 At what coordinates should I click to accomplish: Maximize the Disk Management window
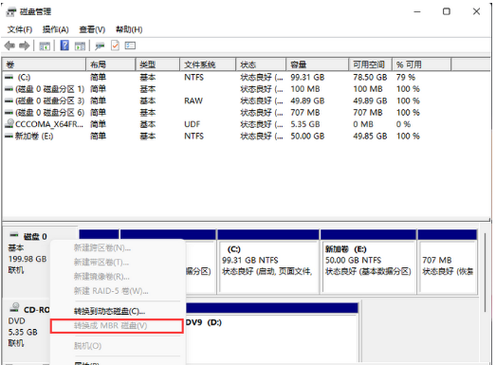pyautogui.click(x=447, y=12)
